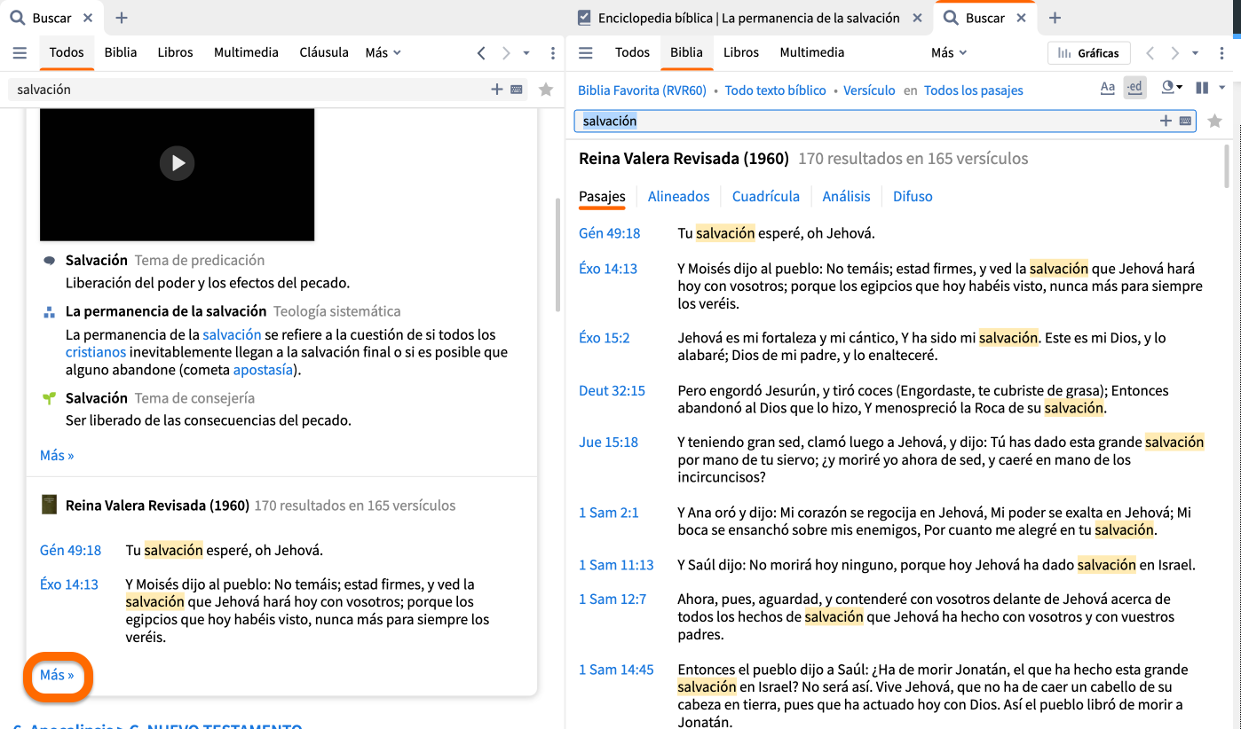The width and height of the screenshot is (1241, 729).
Task: Click the blue icon beside La permanencia de la salvación
Action: (x=50, y=312)
